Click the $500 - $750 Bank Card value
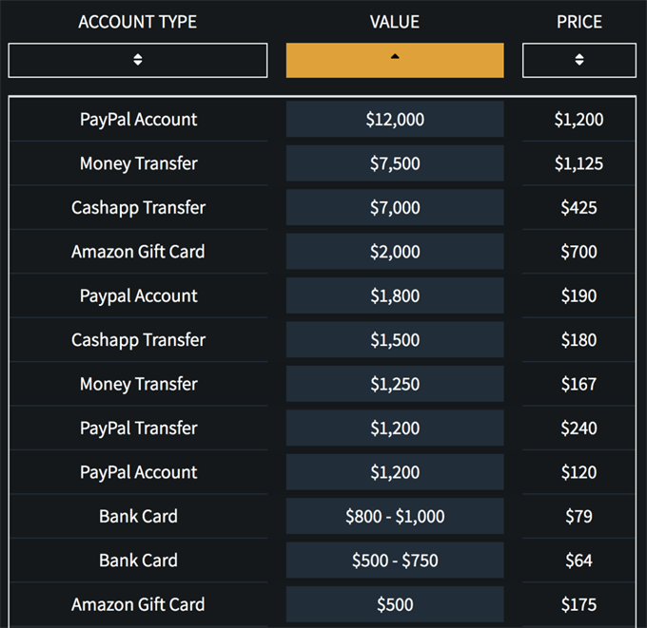The width and height of the screenshot is (647, 628). [x=395, y=561]
